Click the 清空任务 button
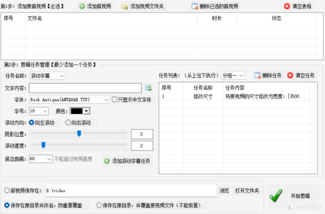 (x=301, y=76)
